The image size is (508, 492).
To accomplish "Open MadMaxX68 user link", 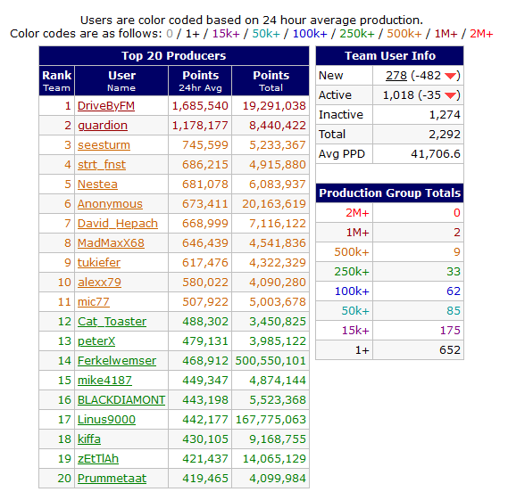I will pos(111,243).
